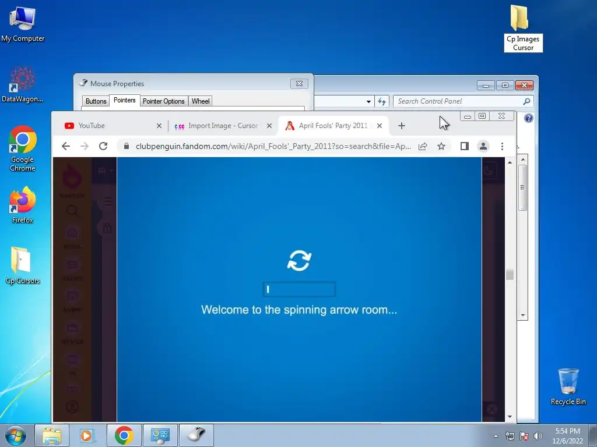597x447 pixels.
Task: Select the Firefox desktop shortcut
Action: (23, 204)
